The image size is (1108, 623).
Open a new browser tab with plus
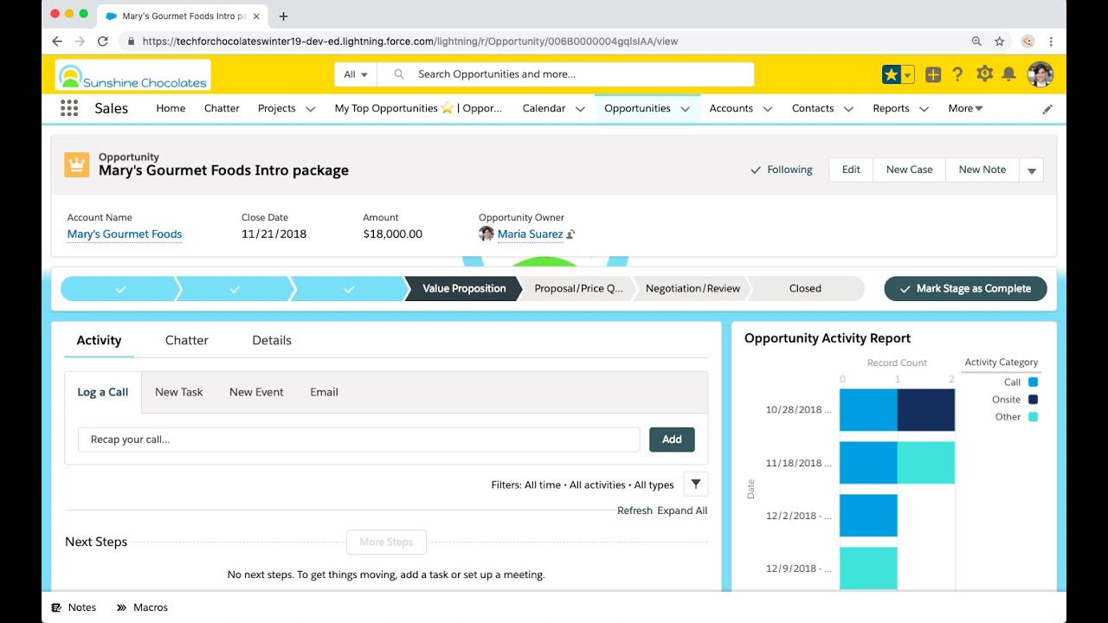pos(283,16)
